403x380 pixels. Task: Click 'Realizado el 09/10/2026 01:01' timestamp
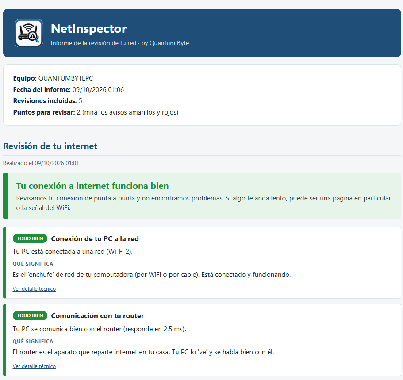tap(41, 163)
